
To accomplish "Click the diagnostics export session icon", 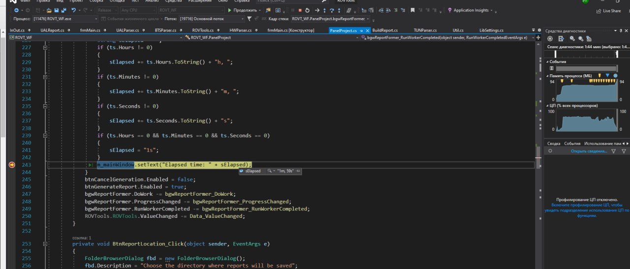I will point(561,38).
